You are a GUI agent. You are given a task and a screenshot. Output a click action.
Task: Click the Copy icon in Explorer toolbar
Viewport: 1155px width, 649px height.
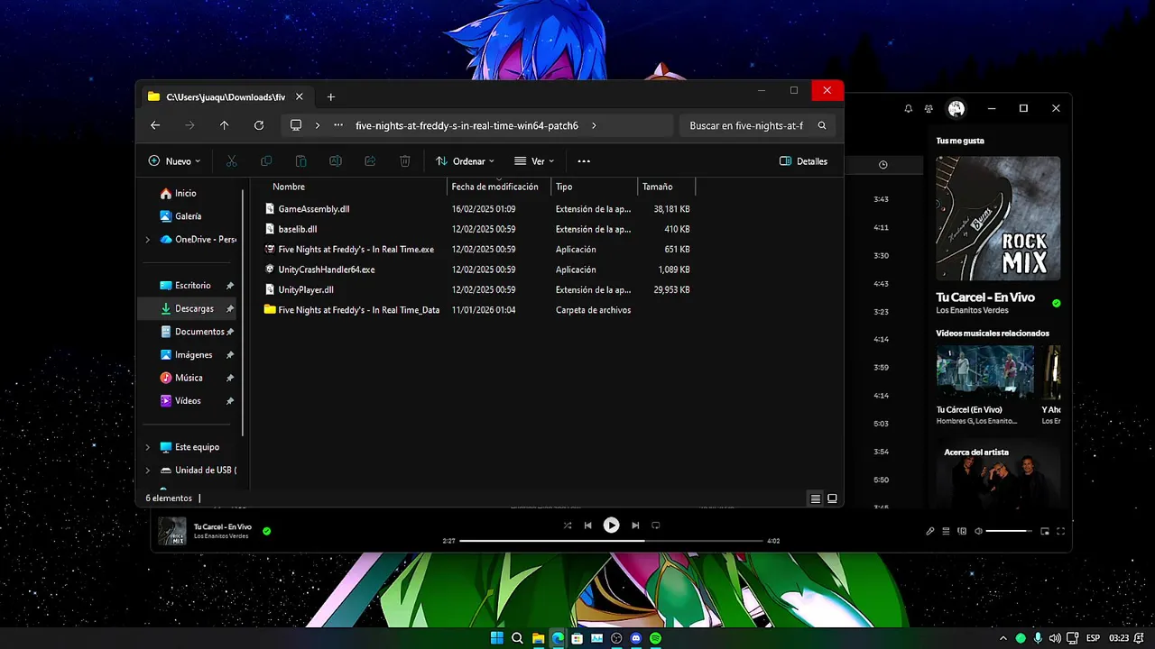point(266,161)
